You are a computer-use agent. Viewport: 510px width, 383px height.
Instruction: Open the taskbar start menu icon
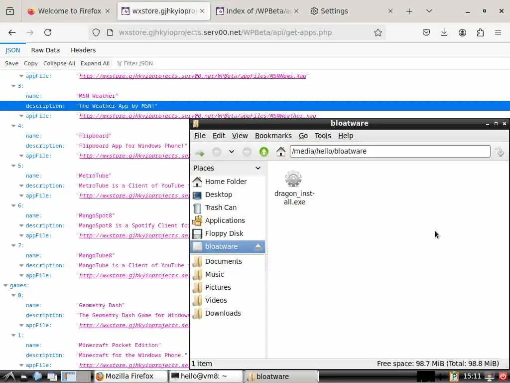point(9,377)
